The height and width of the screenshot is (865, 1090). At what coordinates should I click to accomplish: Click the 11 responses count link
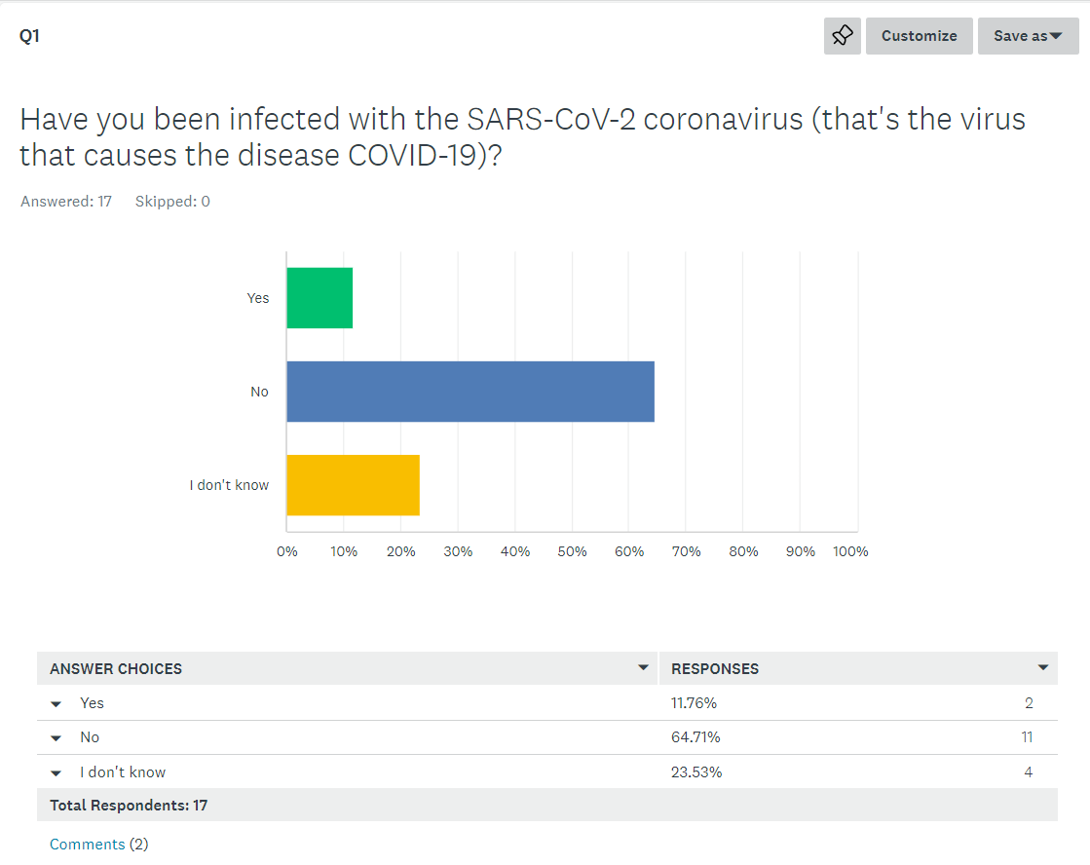(1027, 737)
